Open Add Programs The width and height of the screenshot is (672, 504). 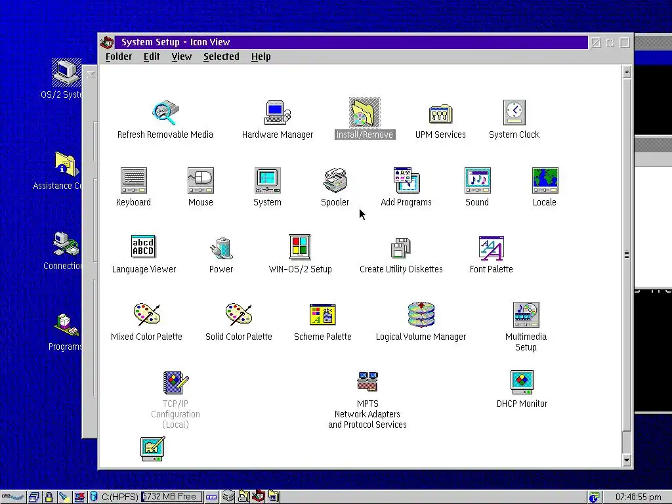[406, 180]
